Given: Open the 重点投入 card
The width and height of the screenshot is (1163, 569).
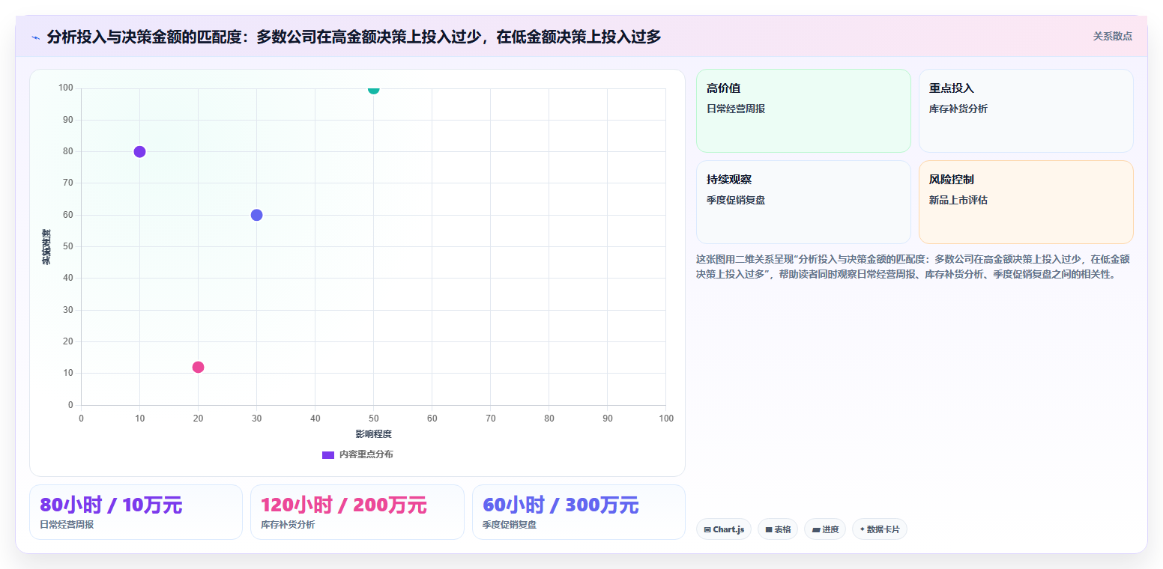Looking at the screenshot, I should 1026,111.
